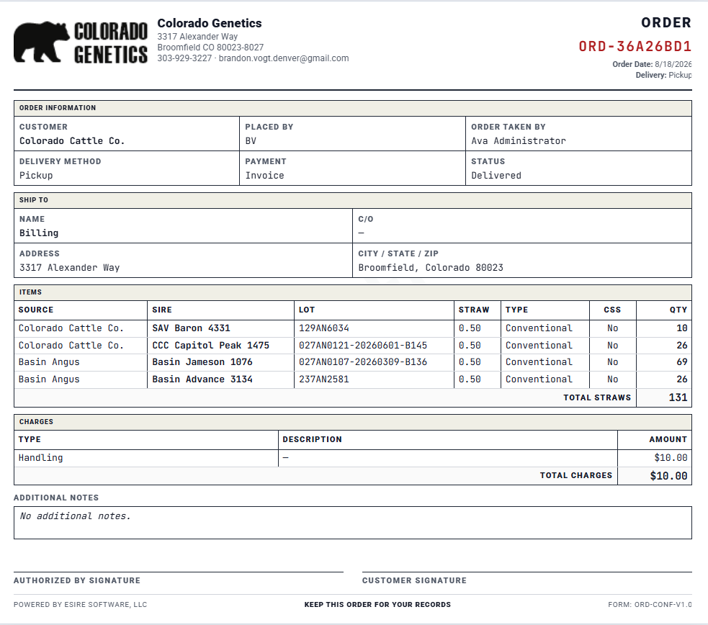Click the items TYPE column header

516,310
